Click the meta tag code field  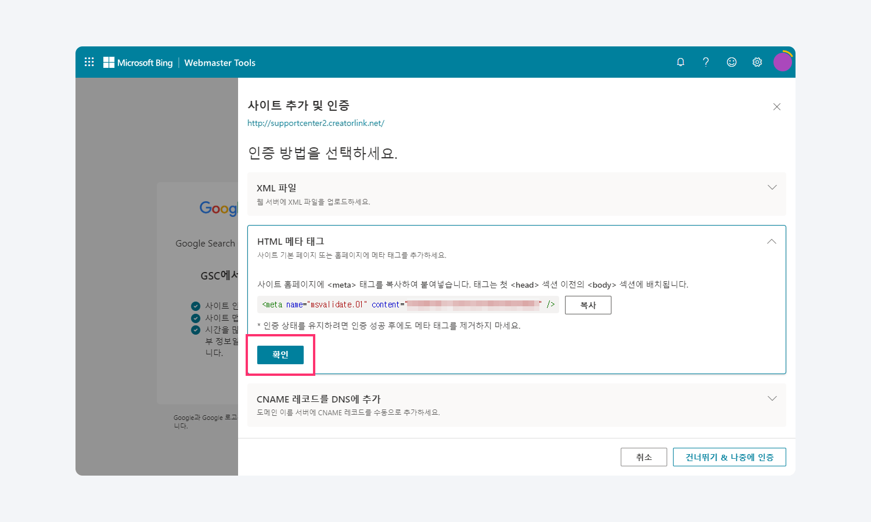coord(408,304)
